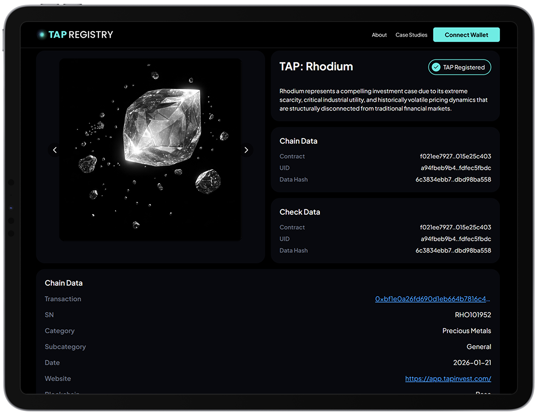Viewport: 538px width, 416px height.
Task: Open Case Studies in navigation
Action: click(x=411, y=35)
